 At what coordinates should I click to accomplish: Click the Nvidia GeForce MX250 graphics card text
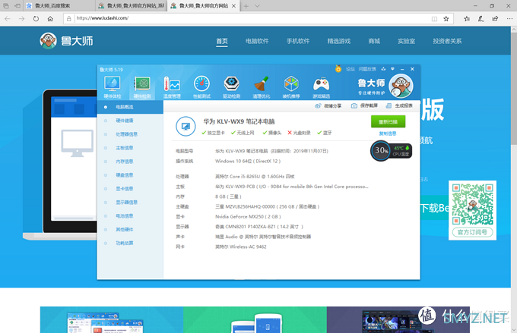(x=248, y=216)
